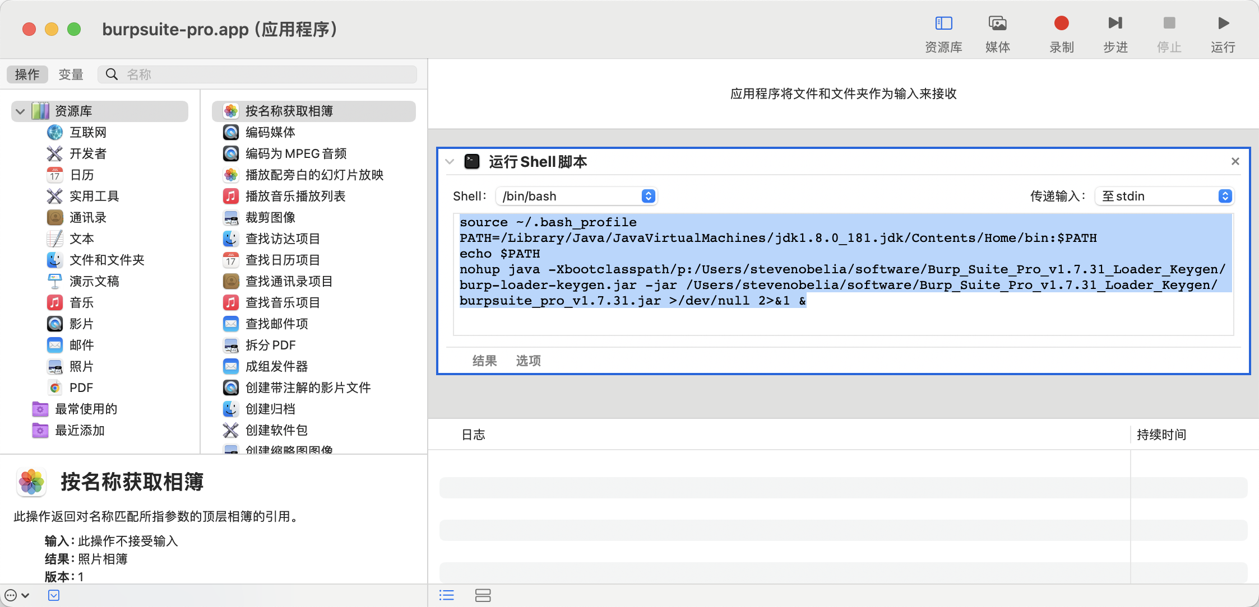The width and height of the screenshot is (1259, 607).
Task: Click the 结果 results button
Action: [x=484, y=361]
